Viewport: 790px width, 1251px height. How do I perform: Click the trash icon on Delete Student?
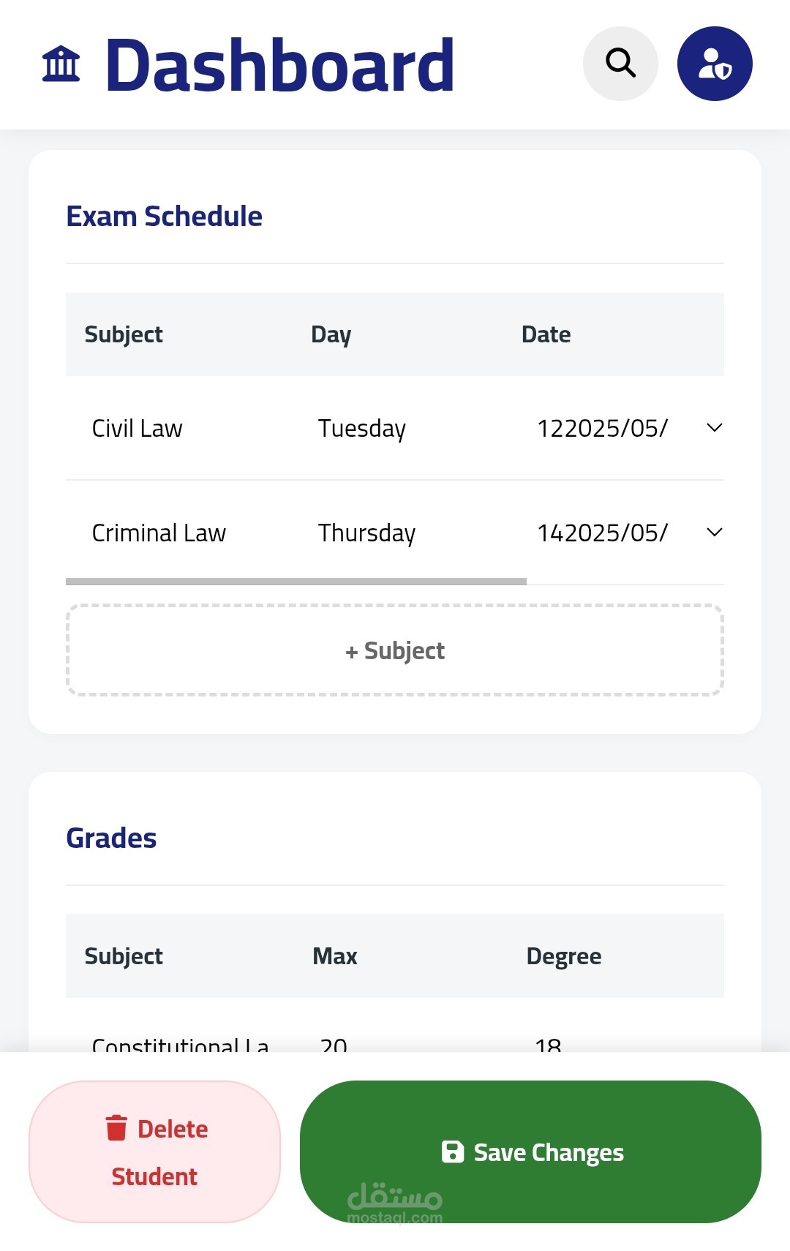pos(116,1128)
